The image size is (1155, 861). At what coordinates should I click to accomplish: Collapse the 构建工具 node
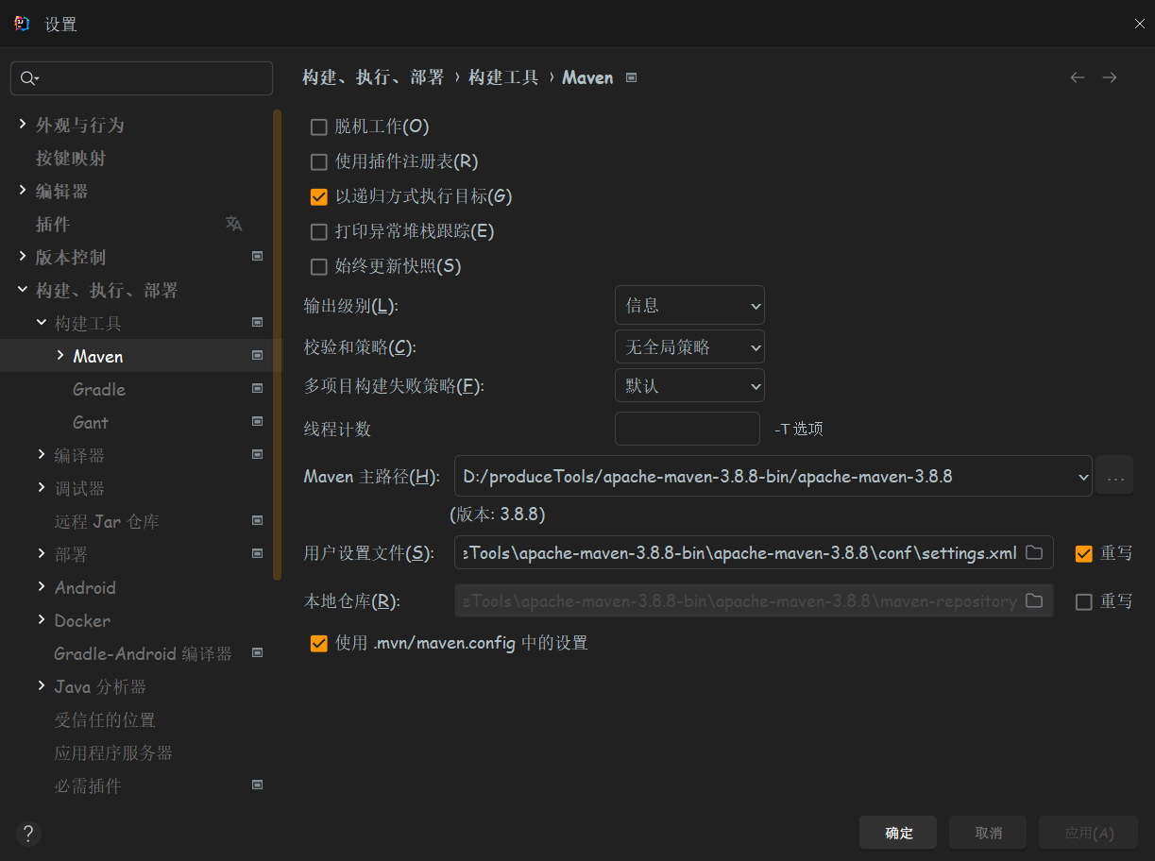point(42,322)
